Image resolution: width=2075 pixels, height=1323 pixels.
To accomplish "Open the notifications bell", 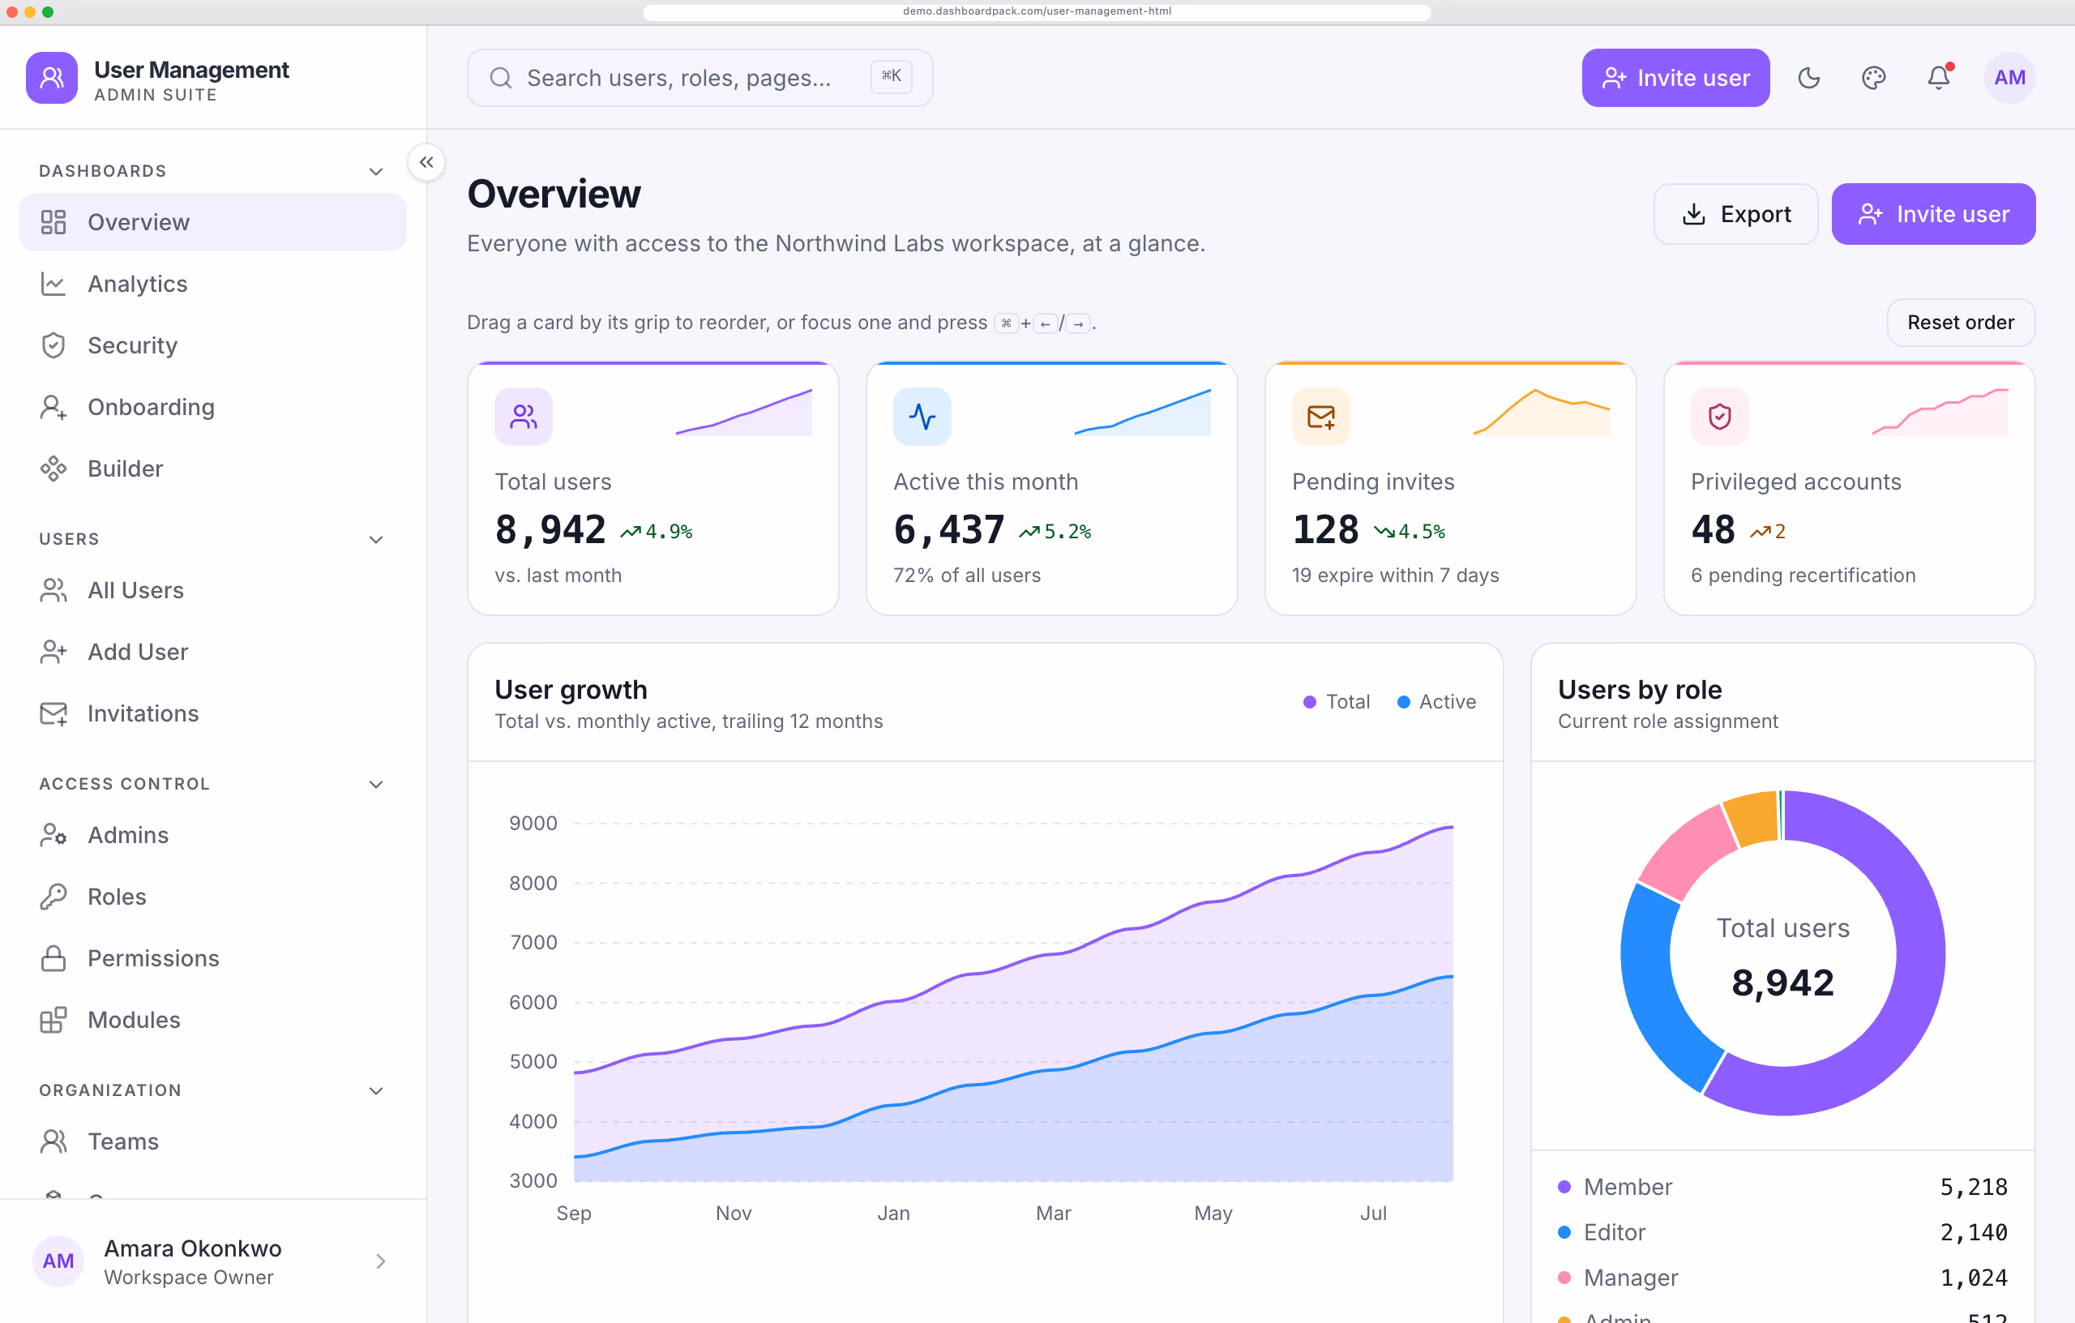I will pyautogui.click(x=1939, y=78).
